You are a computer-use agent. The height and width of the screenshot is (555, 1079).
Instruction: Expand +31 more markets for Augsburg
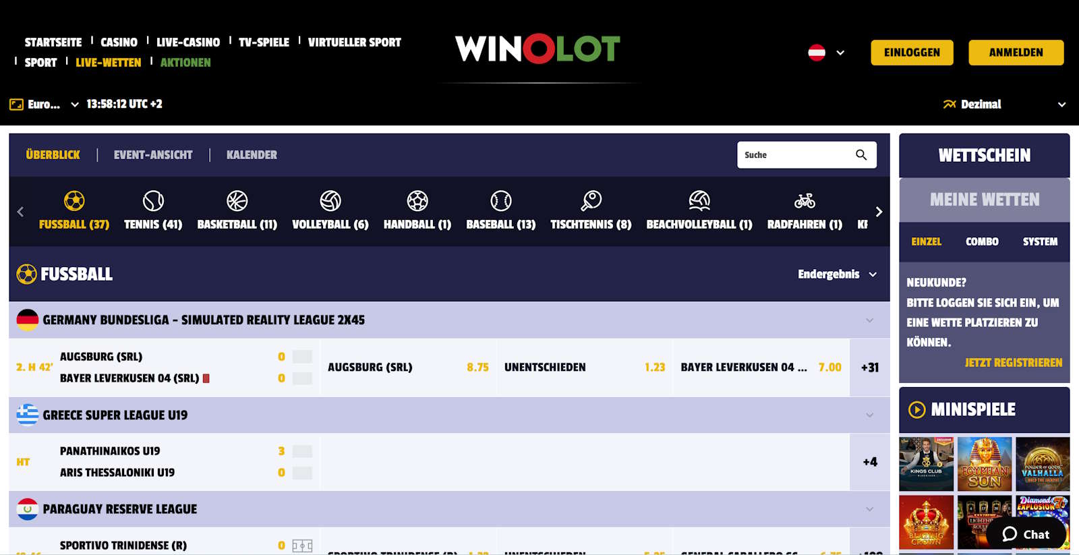870,368
